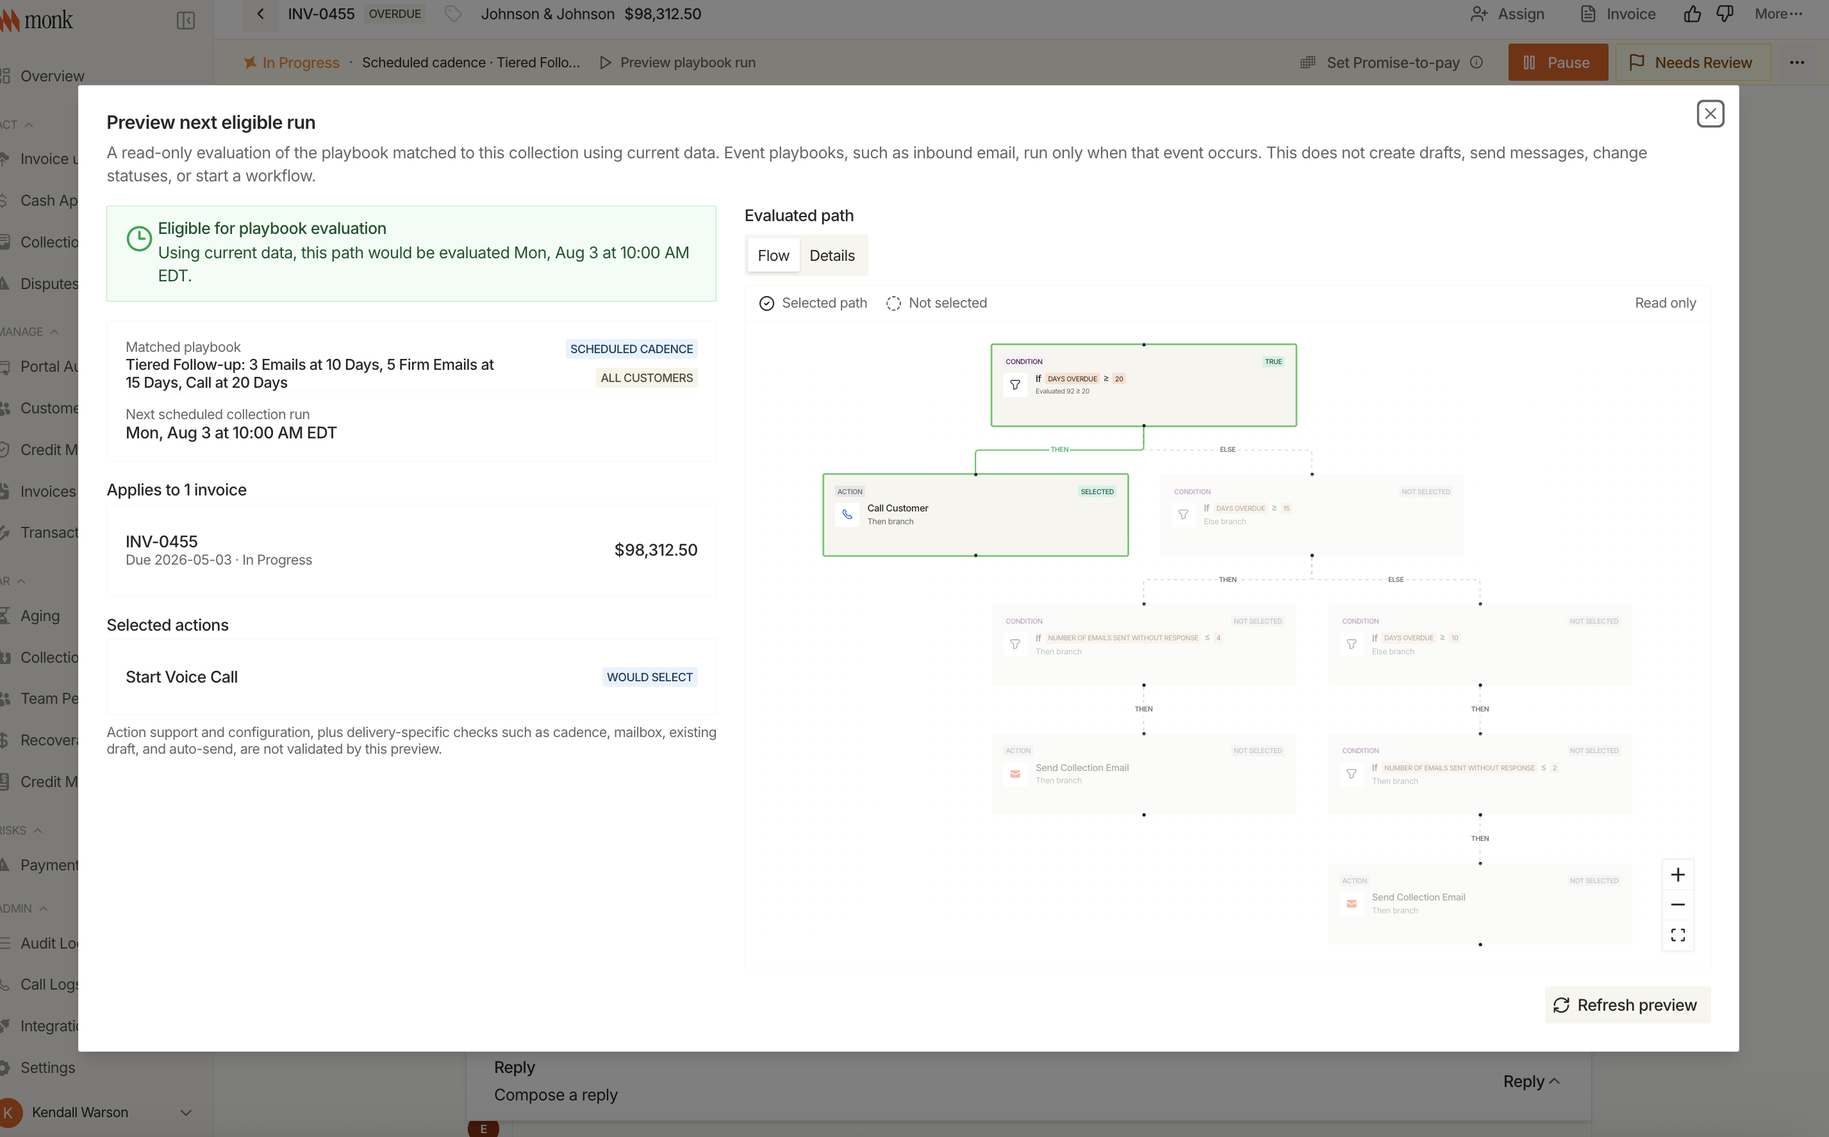Click the phone icon in Call Customer node
Screen dimensions: 1829x1137
point(847,515)
